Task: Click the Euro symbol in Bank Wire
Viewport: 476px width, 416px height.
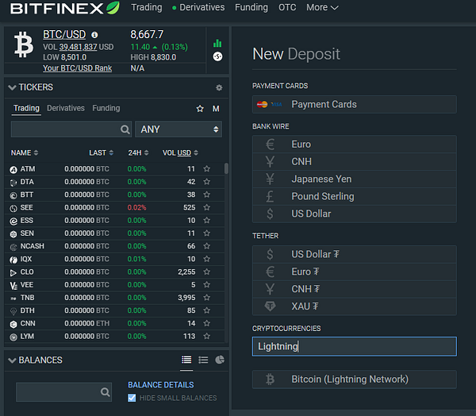Action: pos(270,144)
